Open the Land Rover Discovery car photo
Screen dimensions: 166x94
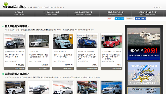pyautogui.click(x=15, y=41)
